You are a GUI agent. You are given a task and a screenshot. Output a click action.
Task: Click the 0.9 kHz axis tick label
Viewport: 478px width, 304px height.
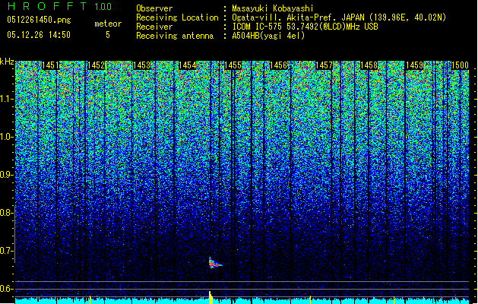coord(6,175)
